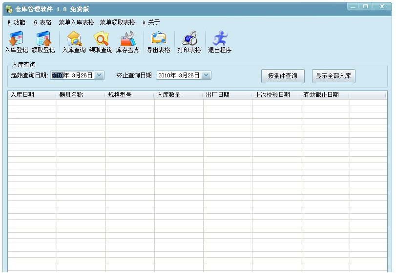The width and height of the screenshot is (396, 273).
Task: Open the 入库登记 toolbar icon
Action: point(17,42)
